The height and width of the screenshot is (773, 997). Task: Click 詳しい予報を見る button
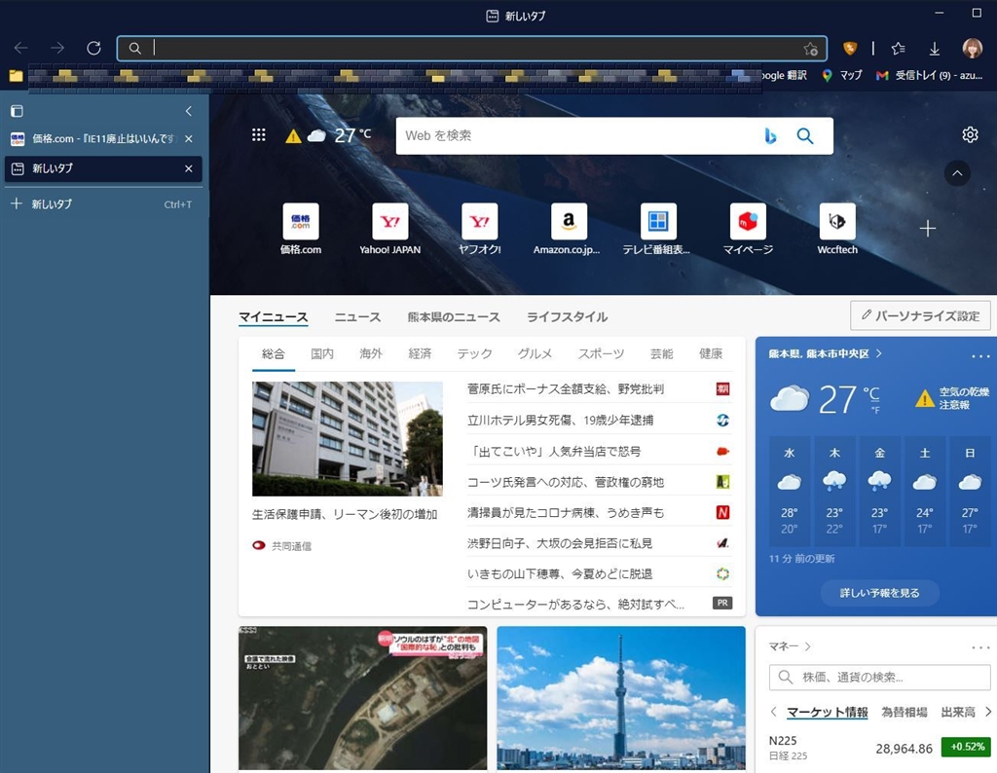tap(879, 593)
